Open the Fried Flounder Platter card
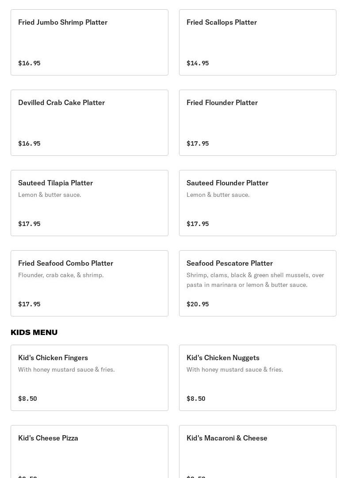The width and height of the screenshot is (347, 478). tap(258, 123)
